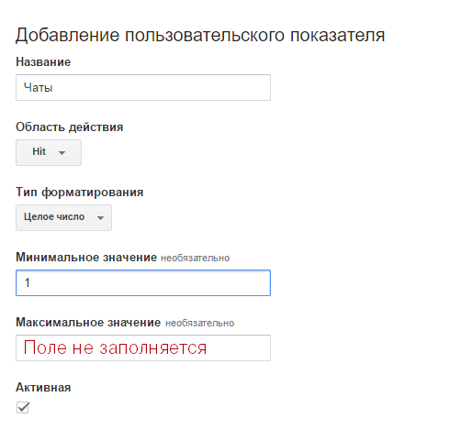Click the arrow beside Hit

point(62,153)
